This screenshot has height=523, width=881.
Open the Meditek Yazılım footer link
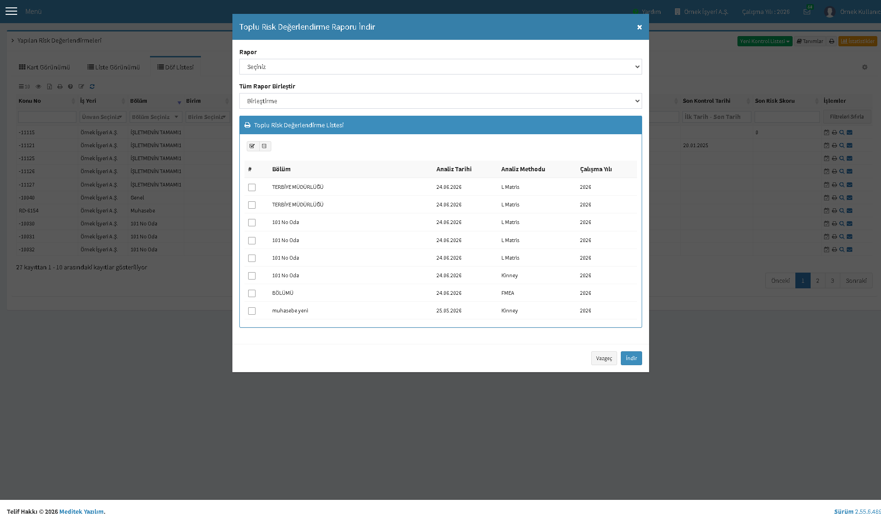[x=81, y=511]
